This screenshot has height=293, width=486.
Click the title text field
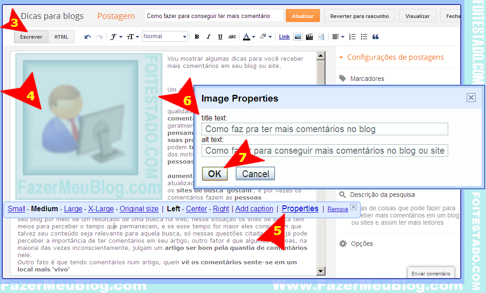tap(324, 129)
